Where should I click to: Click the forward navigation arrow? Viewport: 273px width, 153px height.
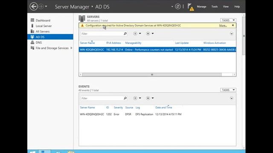coord(41,7)
